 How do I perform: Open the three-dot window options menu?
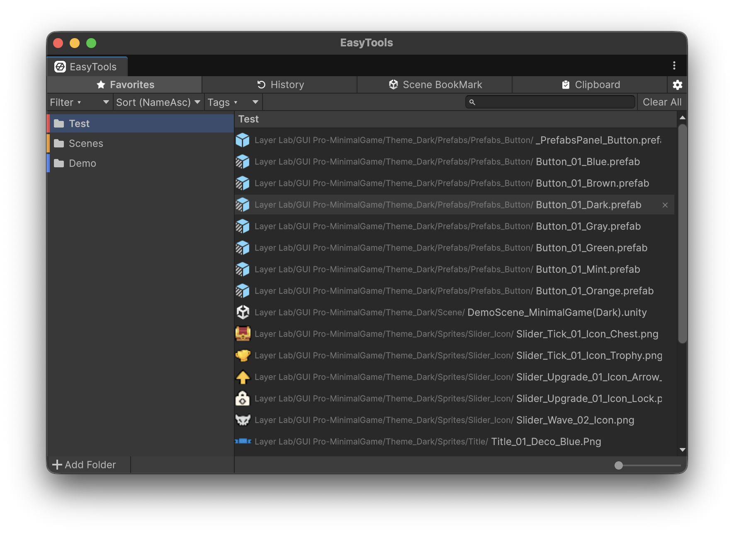(x=674, y=65)
